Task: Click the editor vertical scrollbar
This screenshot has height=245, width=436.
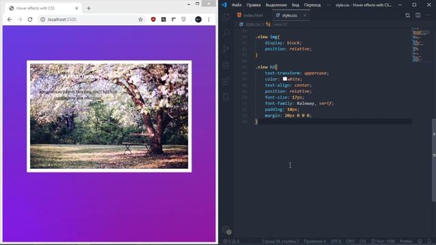Action: pos(433,160)
